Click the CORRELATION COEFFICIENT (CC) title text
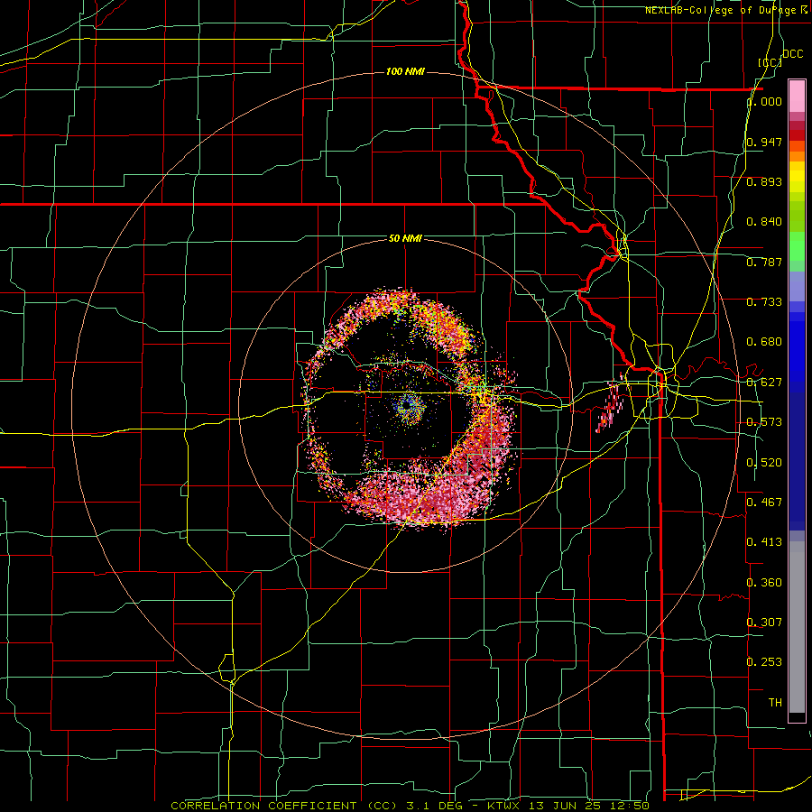 coord(283,806)
